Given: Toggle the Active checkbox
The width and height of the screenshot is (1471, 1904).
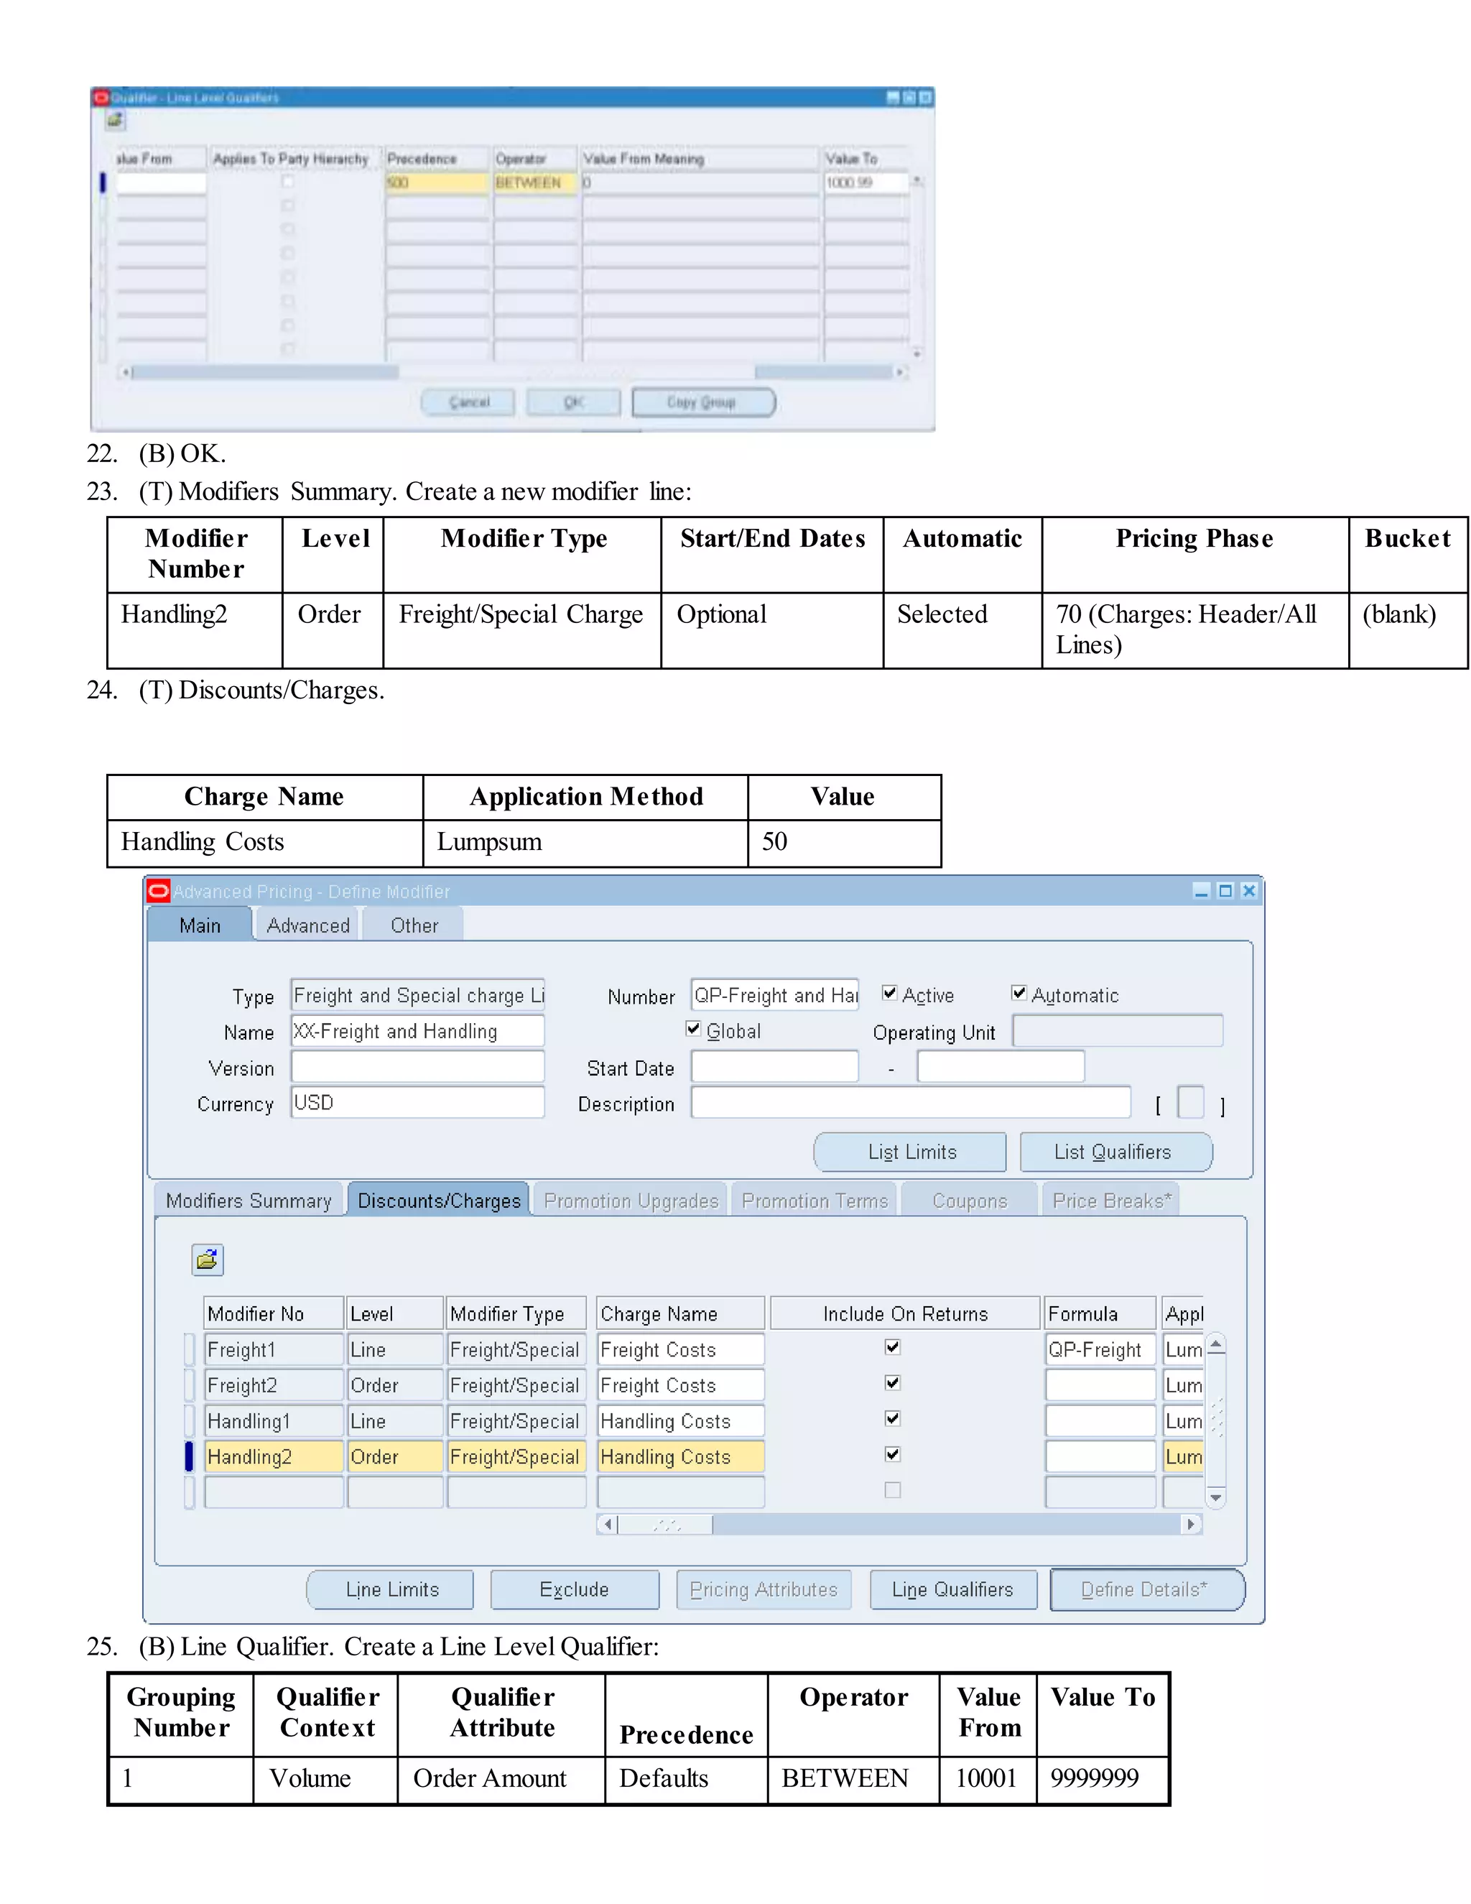Looking at the screenshot, I should point(890,993).
